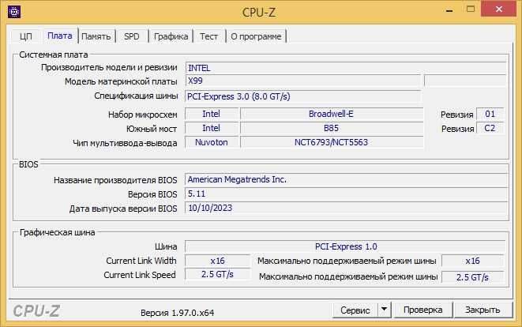This screenshot has width=522, height=327.
Task: Click the Current Link Speed 2.5 GT/s value
Action: coord(217,274)
